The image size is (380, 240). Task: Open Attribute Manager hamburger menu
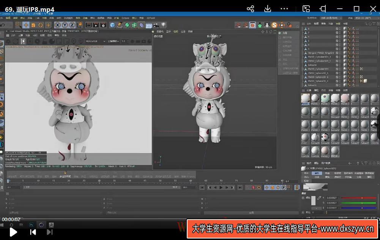tap(303, 163)
